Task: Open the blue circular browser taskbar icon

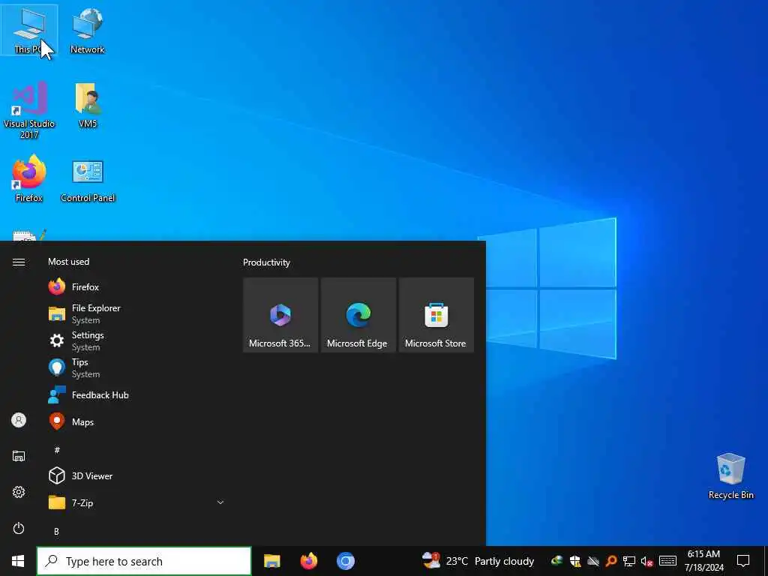Action: 345,561
